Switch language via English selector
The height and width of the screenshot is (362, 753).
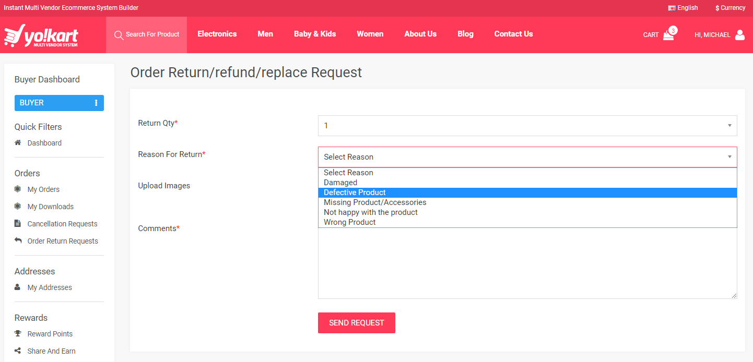point(683,8)
